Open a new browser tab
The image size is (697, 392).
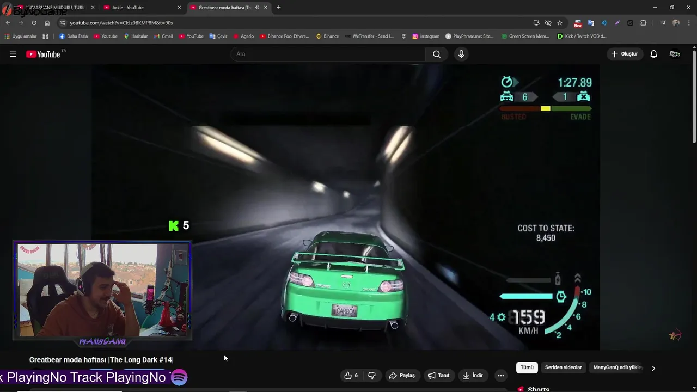(x=279, y=8)
